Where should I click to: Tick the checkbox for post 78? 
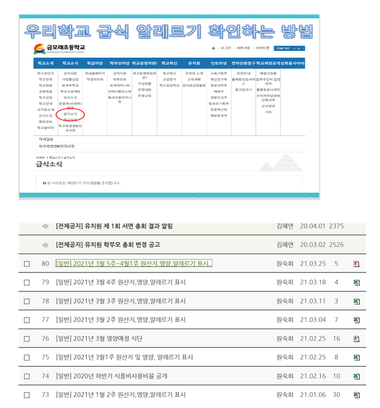[26, 302]
